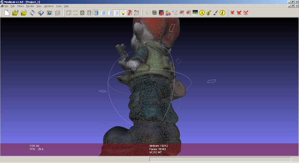This screenshot has width=299, height=163.
Task: Open align tool green brain icon
Action: point(154,13)
